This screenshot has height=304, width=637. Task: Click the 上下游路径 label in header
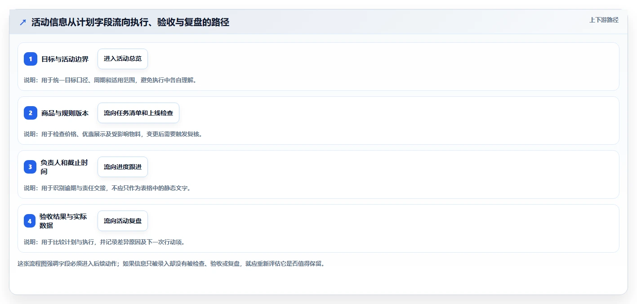point(604,20)
